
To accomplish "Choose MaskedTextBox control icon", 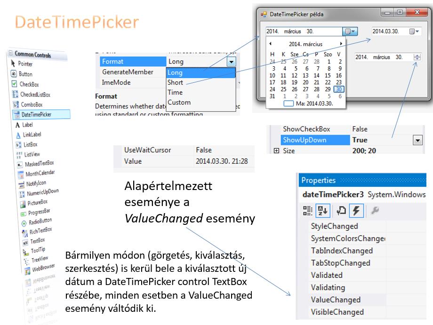I will [x=20, y=165].
